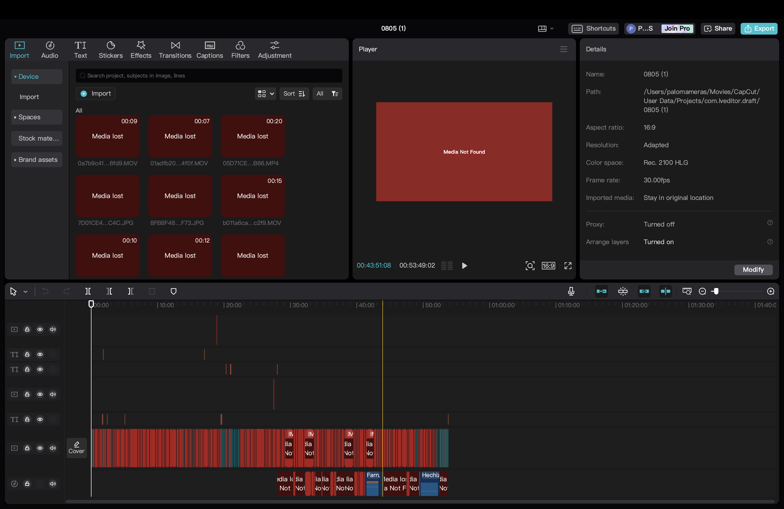Screen dimensions: 784x509
Task: Toggle lock on main video track
Action: point(27,448)
